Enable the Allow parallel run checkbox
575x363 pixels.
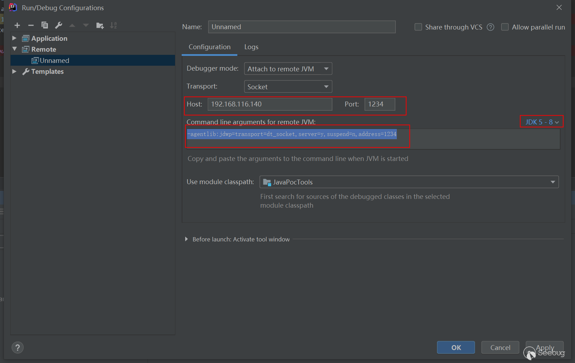pos(505,27)
